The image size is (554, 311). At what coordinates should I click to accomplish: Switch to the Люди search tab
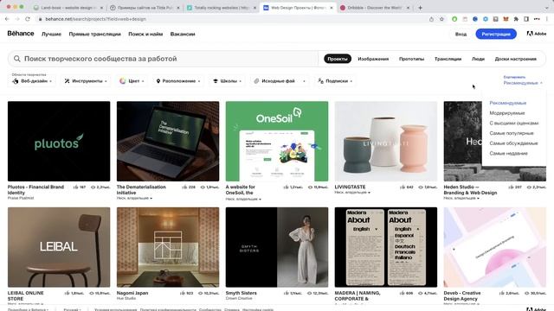478,59
